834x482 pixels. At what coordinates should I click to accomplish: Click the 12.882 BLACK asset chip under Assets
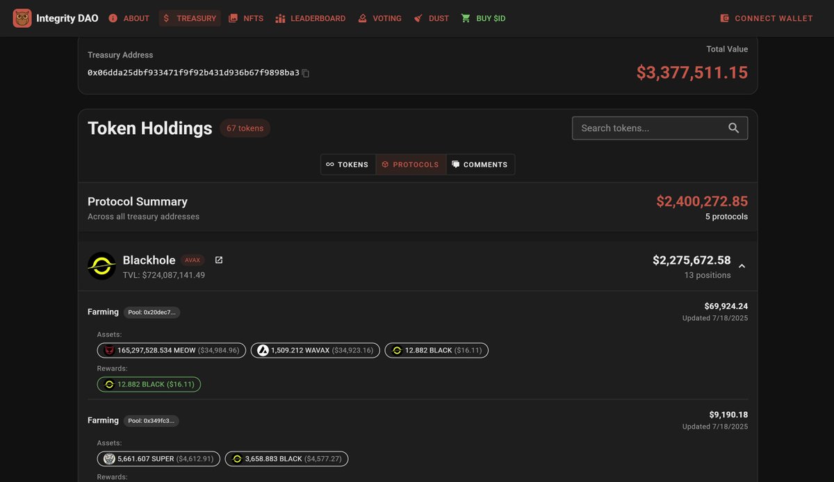(436, 350)
